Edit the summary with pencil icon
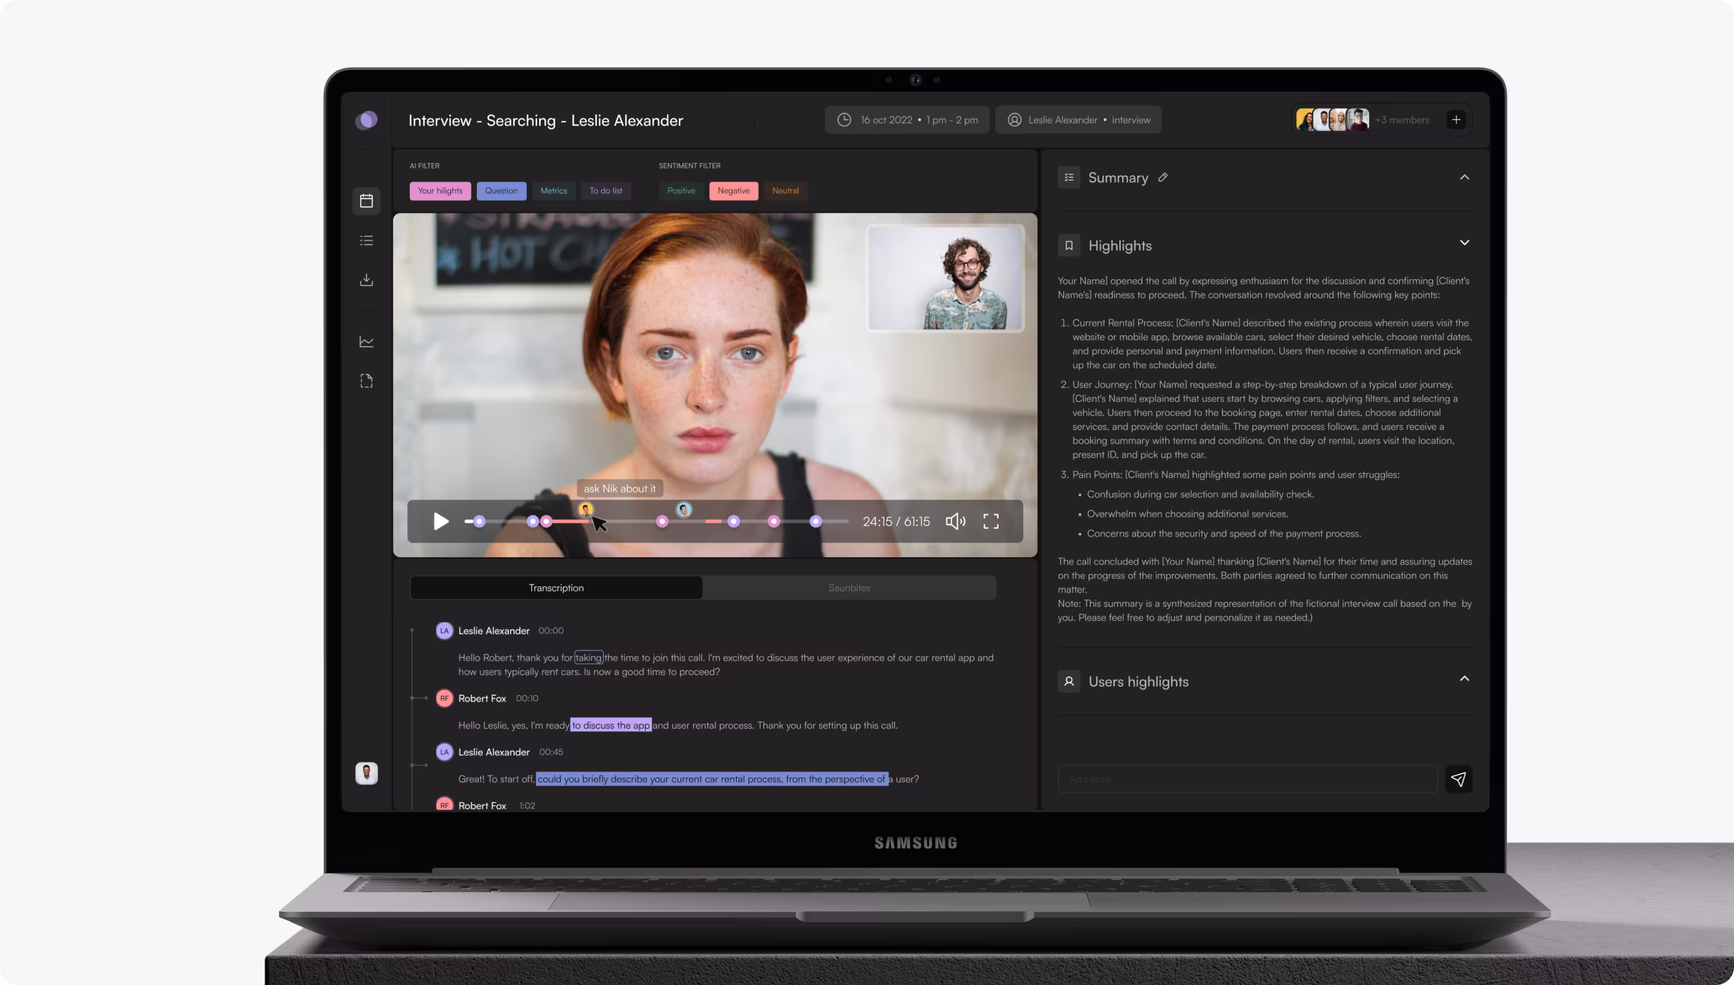Screen dimensions: 1734x985 point(1163,177)
